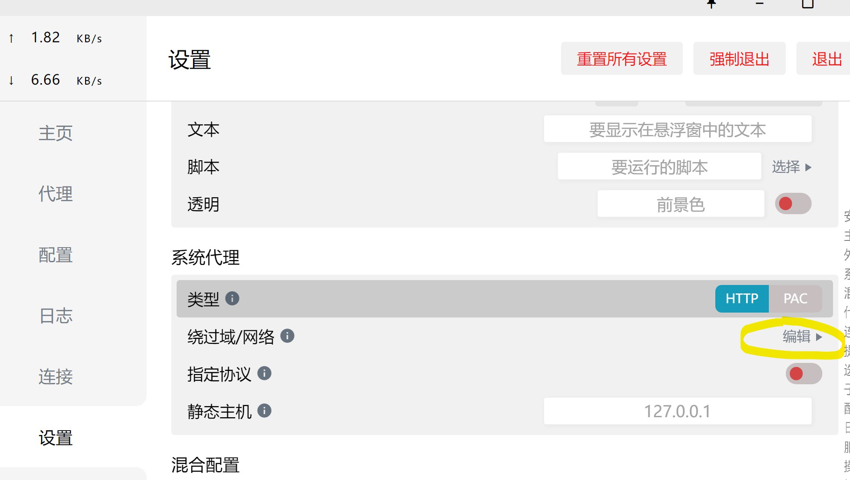Open the 代理 sidebar tab

(x=56, y=194)
